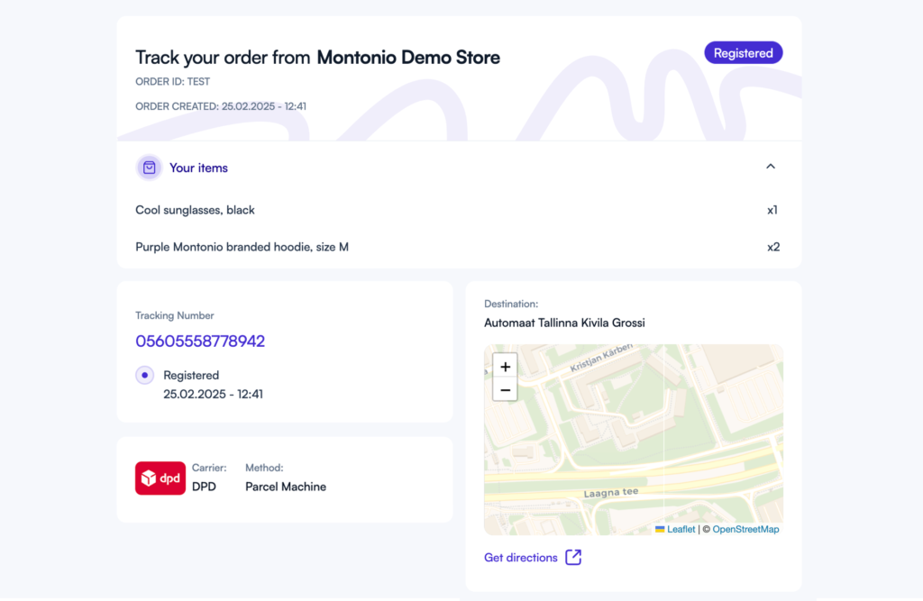The image size is (923, 601).
Task: Click the ORDER CREATED date text
Action: click(221, 106)
